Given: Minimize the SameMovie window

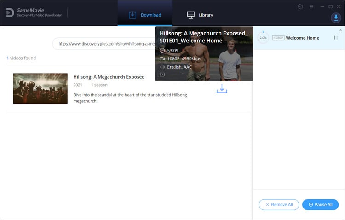Looking at the screenshot, I should click(322, 6).
